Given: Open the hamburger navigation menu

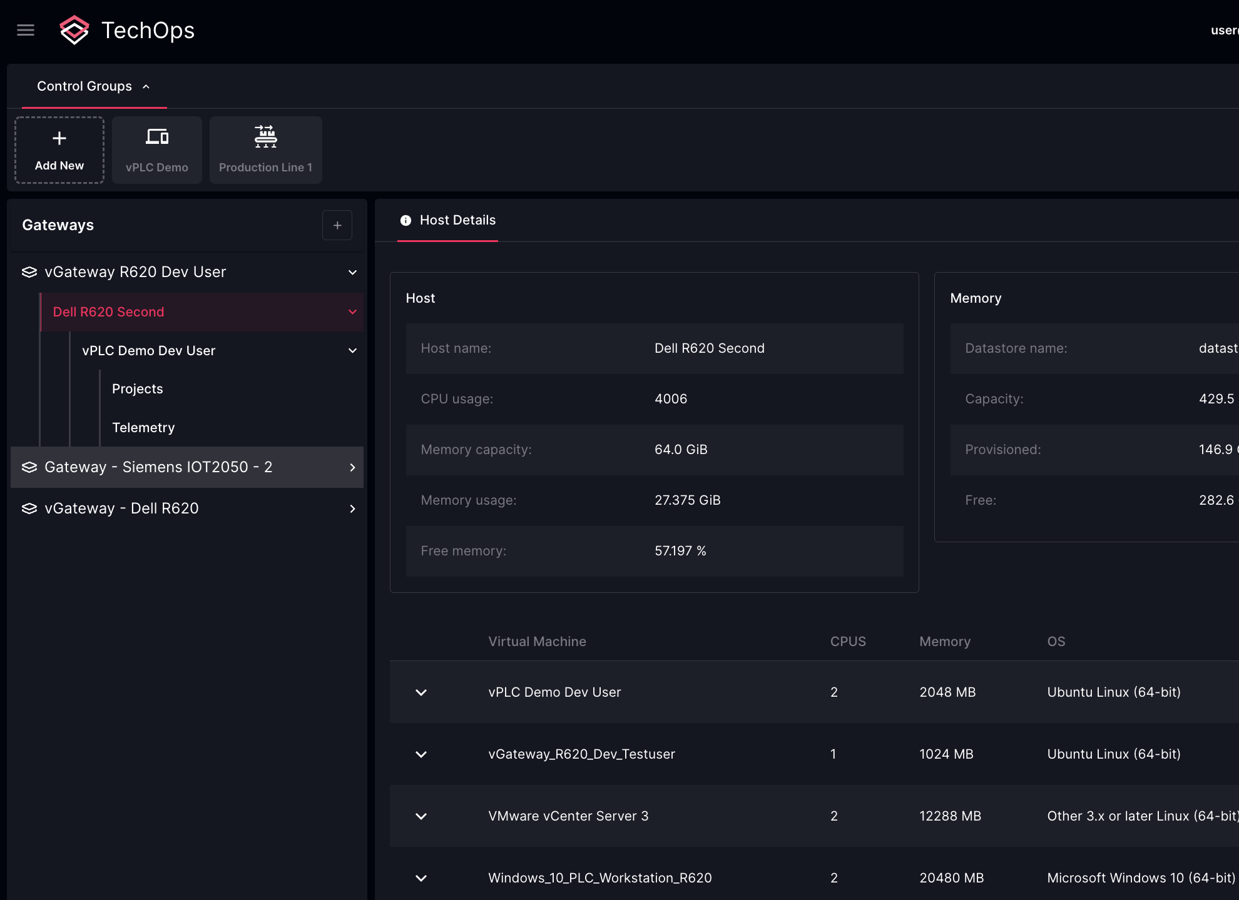Looking at the screenshot, I should coord(26,30).
